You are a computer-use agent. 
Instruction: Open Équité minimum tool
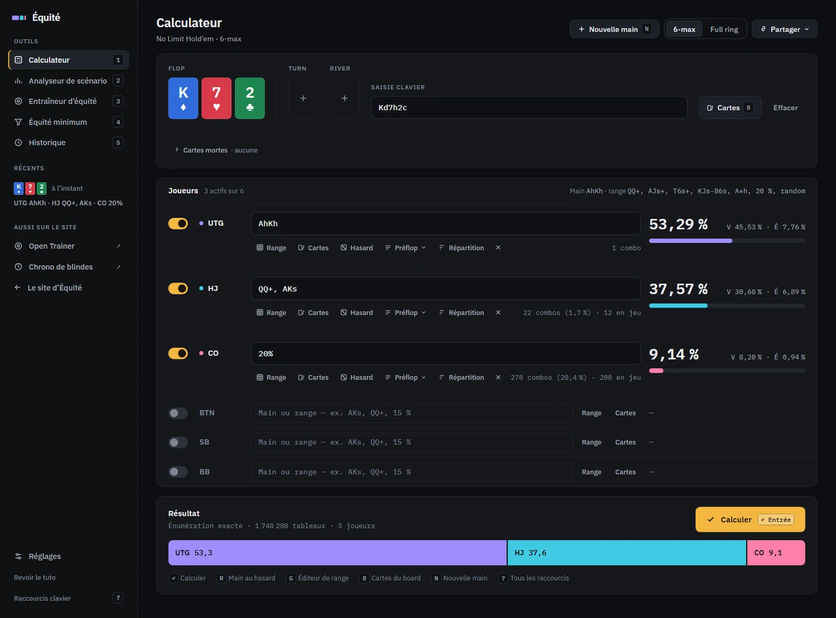pos(68,122)
